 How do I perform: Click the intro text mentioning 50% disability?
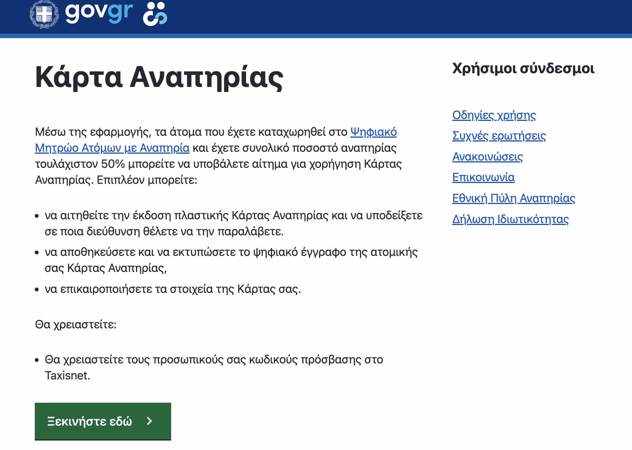tap(218, 164)
